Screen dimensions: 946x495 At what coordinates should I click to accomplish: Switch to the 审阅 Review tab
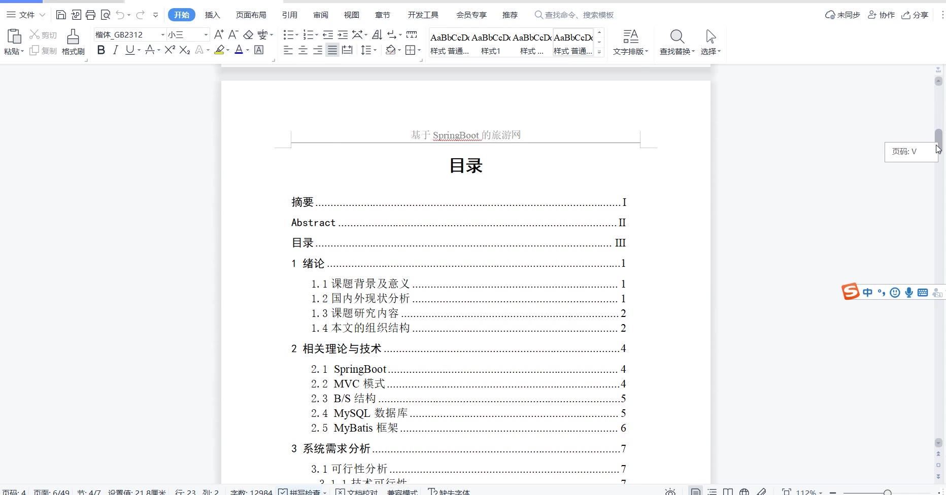coord(320,15)
